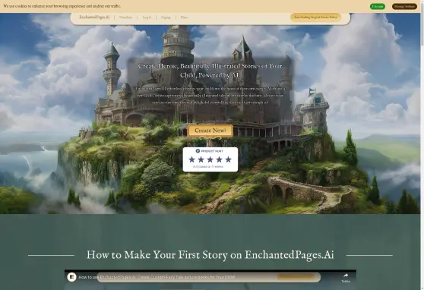Click the video Share arrow icon
This screenshot has width=424, height=290.
pyautogui.click(x=346, y=276)
